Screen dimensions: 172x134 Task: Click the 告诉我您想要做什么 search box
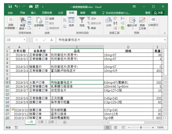(x=116, y=13)
